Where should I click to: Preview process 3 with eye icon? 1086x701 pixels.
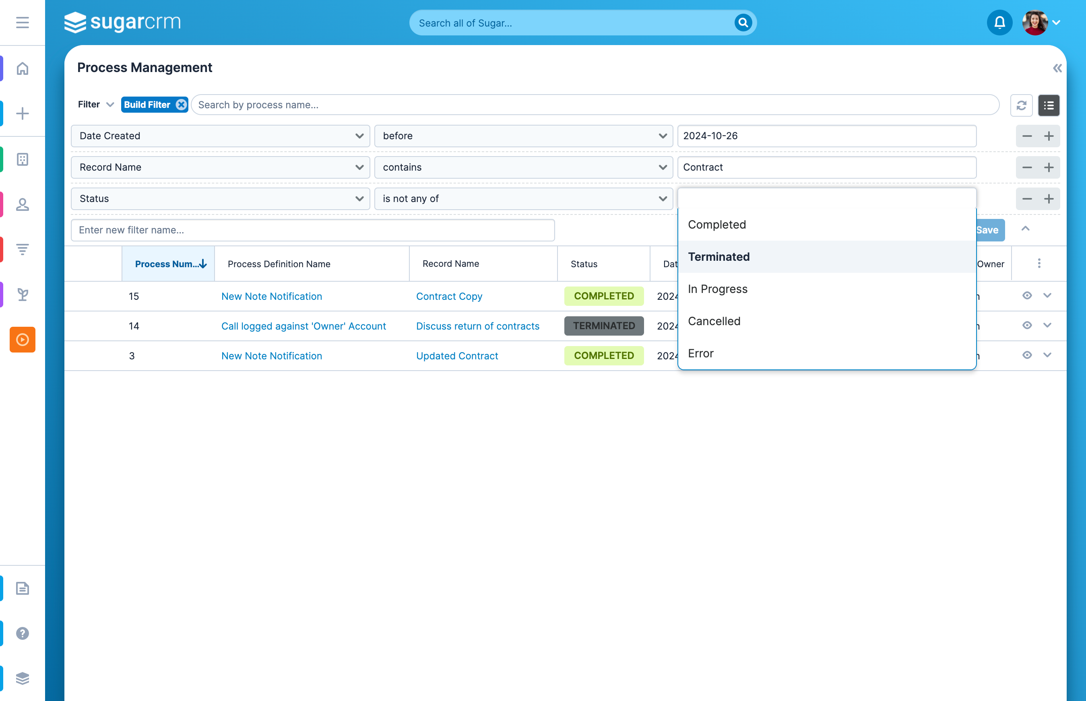(1027, 355)
